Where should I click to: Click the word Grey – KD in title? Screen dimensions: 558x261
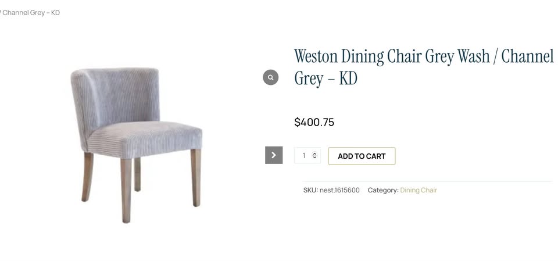point(325,78)
